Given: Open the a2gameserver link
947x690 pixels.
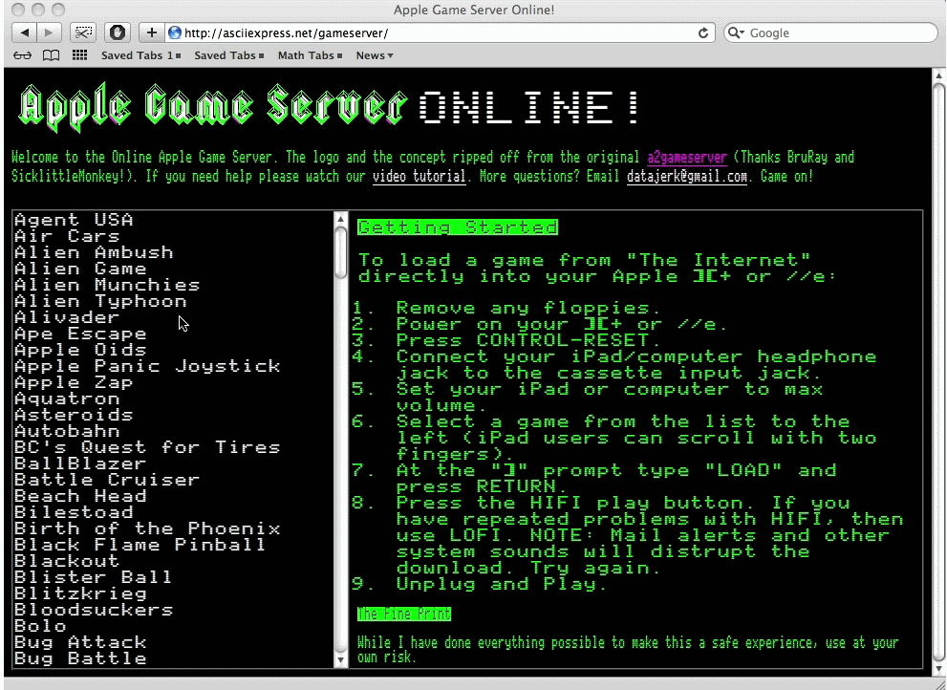Looking at the screenshot, I should pyautogui.click(x=687, y=158).
